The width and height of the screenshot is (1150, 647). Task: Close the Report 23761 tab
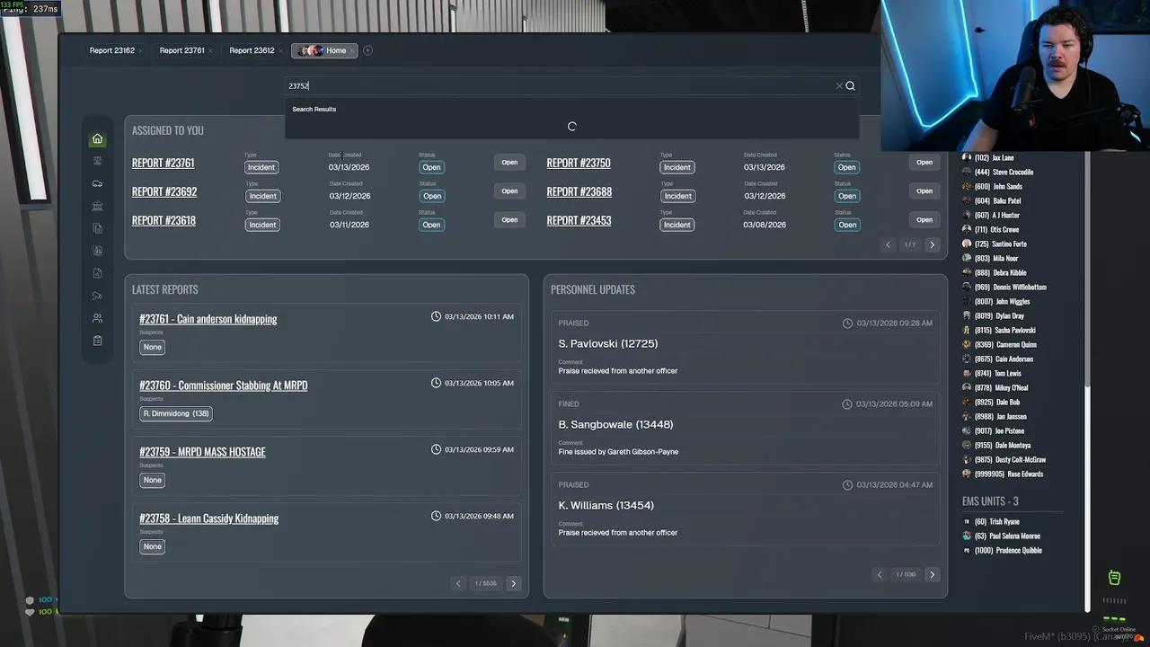click(211, 51)
